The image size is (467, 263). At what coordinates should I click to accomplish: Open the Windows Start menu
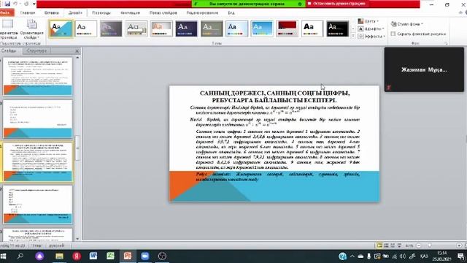point(4,256)
